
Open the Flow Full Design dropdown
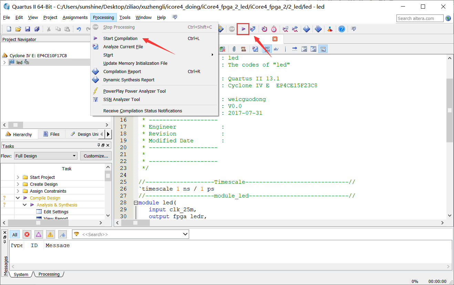pyautogui.click(x=46, y=156)
